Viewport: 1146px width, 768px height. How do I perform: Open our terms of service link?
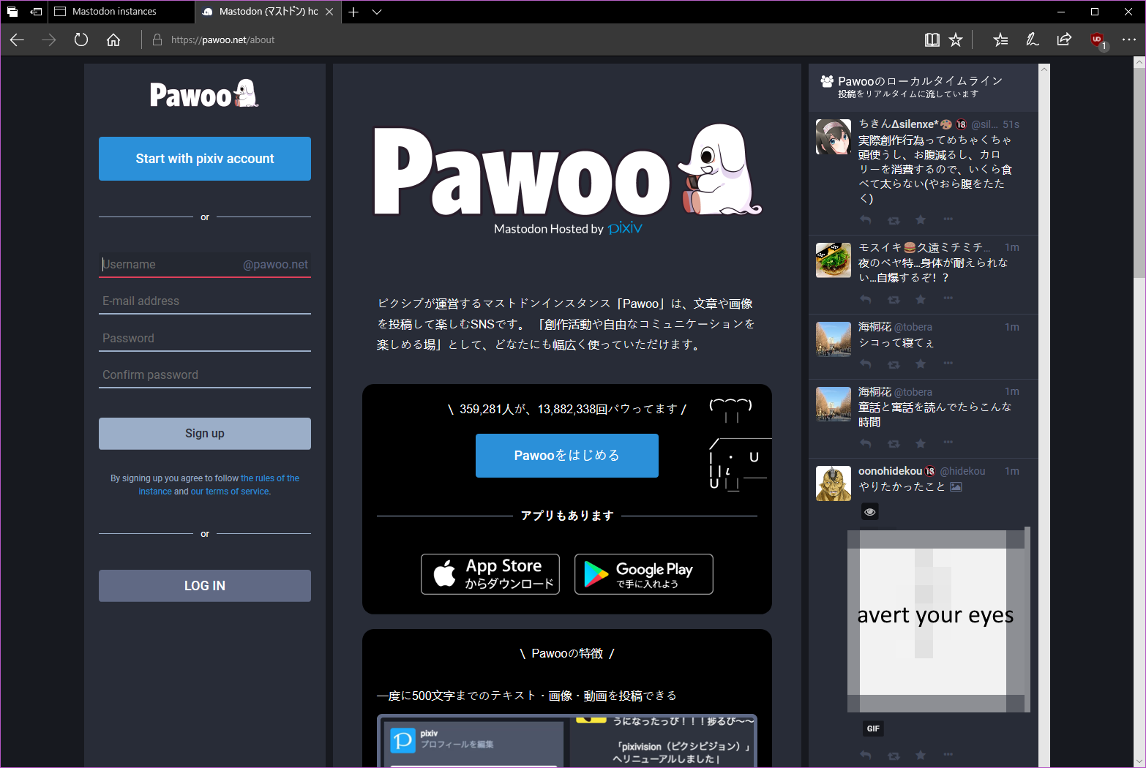230,492
